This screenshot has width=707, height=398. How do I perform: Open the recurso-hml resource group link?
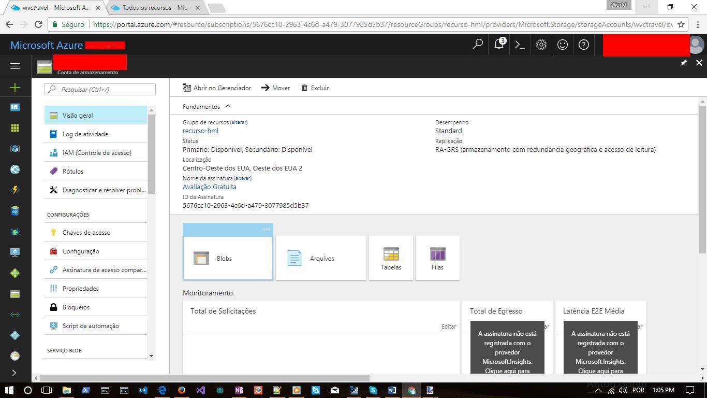(200, 131)
